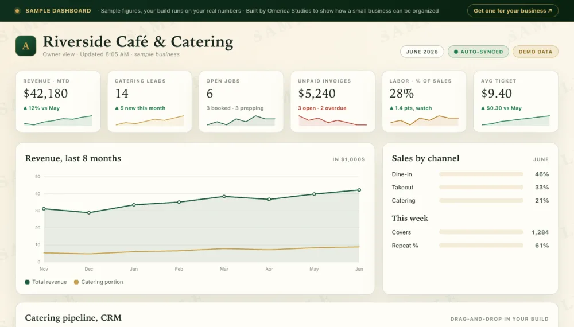This screenshot has width=574, height=327.
Task: Click the DEMO DATA badge
Action: 535,52
